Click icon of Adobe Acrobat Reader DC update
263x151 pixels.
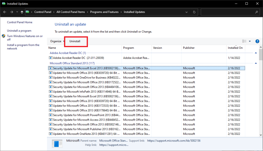(51, 58)
